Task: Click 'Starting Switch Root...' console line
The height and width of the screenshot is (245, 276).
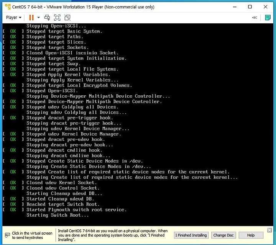Action: click(x=58, y=215)
